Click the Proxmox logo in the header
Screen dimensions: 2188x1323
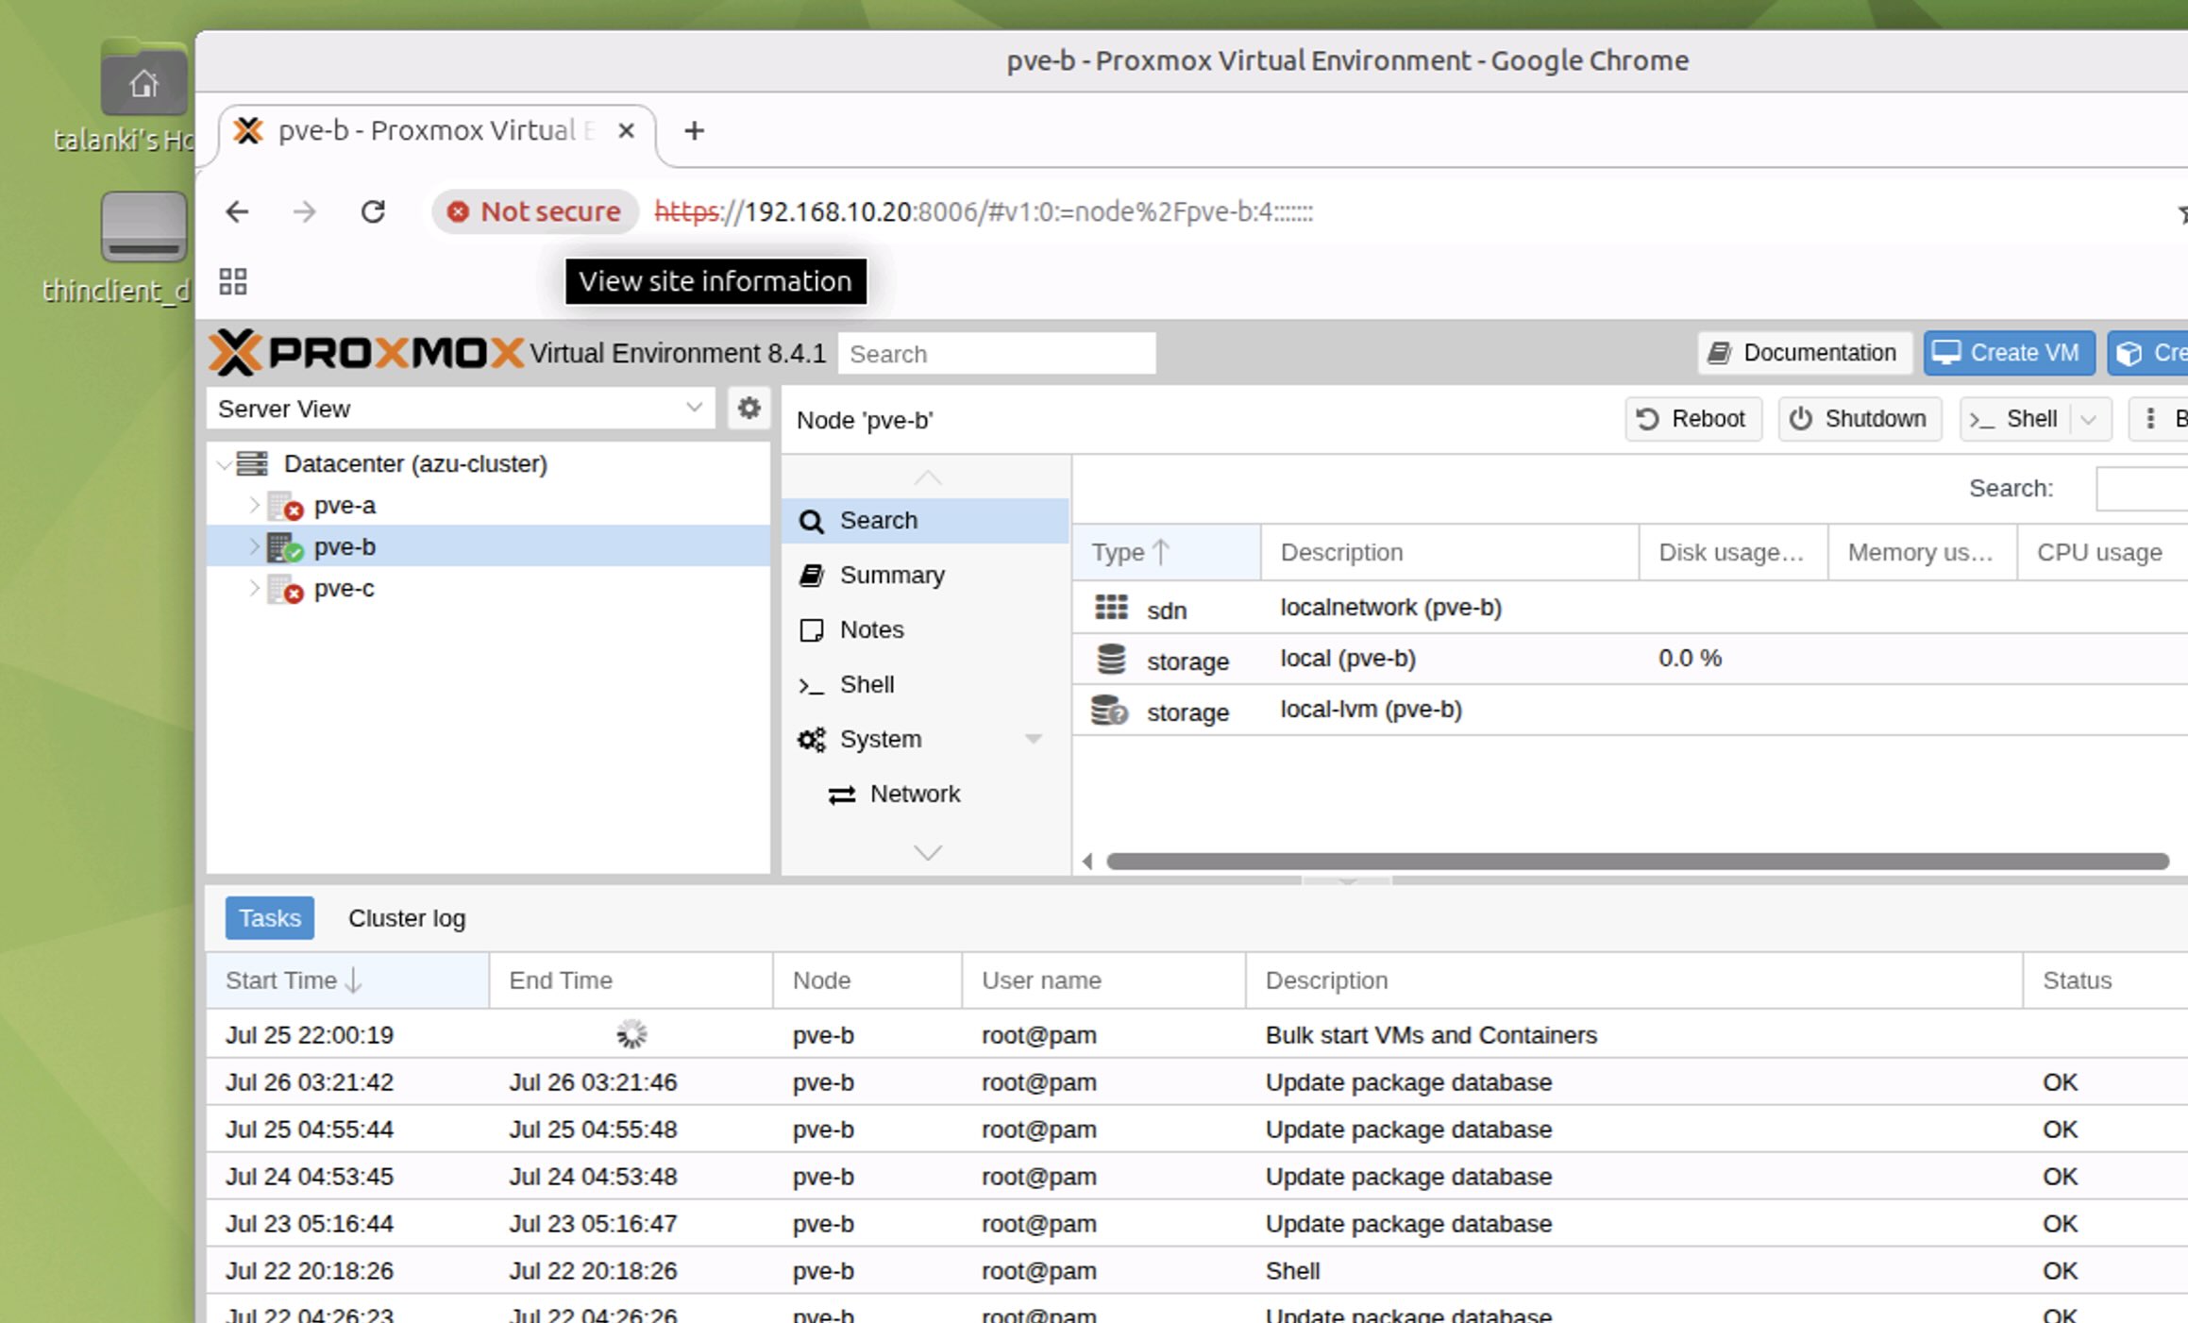coord(366,353)
